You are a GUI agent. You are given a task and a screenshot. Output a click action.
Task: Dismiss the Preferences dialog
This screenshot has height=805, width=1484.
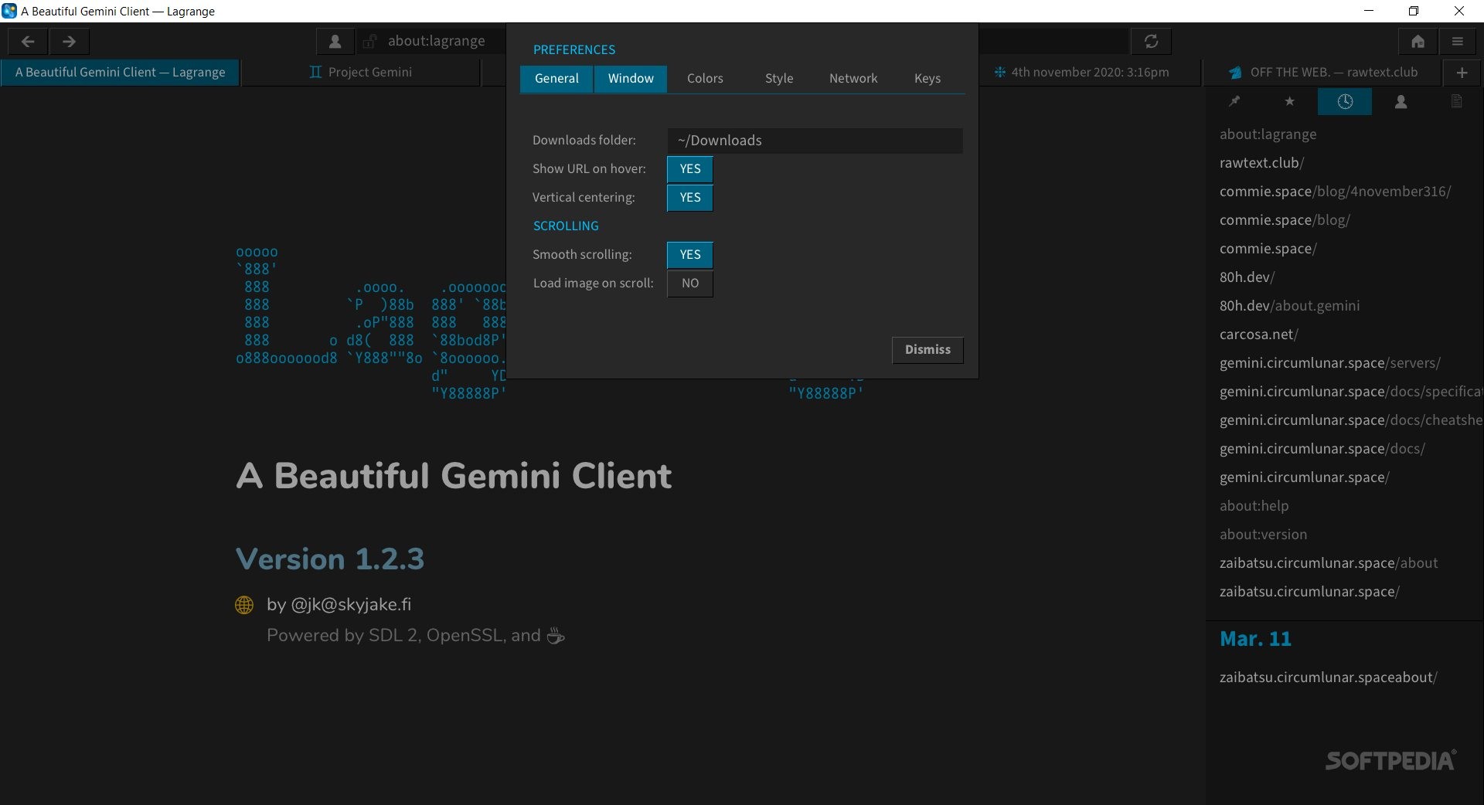click(927, 350)
